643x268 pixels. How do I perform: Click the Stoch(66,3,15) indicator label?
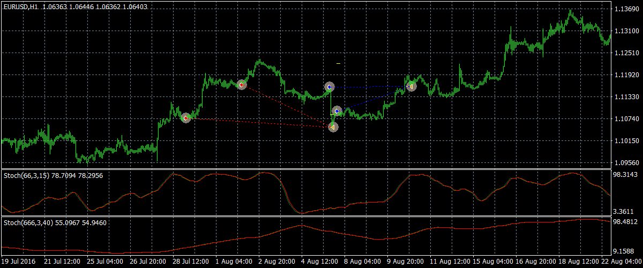pos(25,176)
